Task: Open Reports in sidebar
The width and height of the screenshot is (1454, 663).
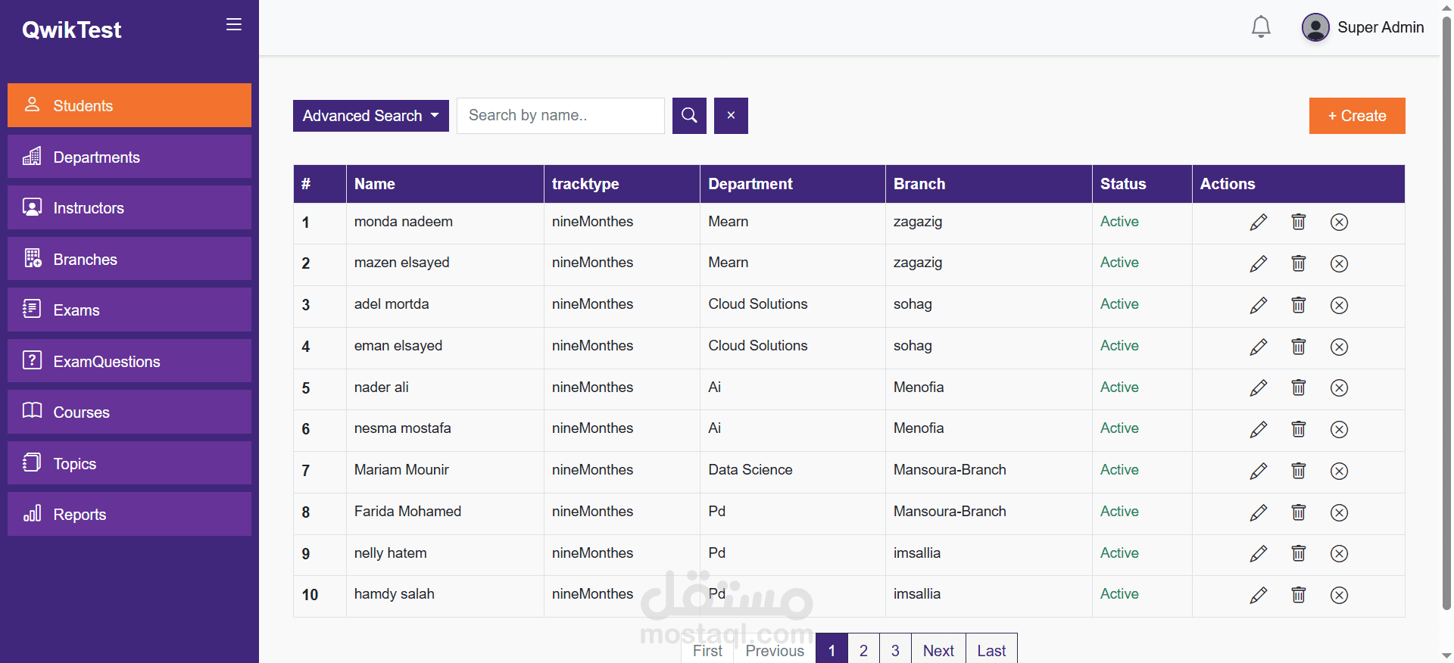Action: pyautogui.click(x=129, y=514)
